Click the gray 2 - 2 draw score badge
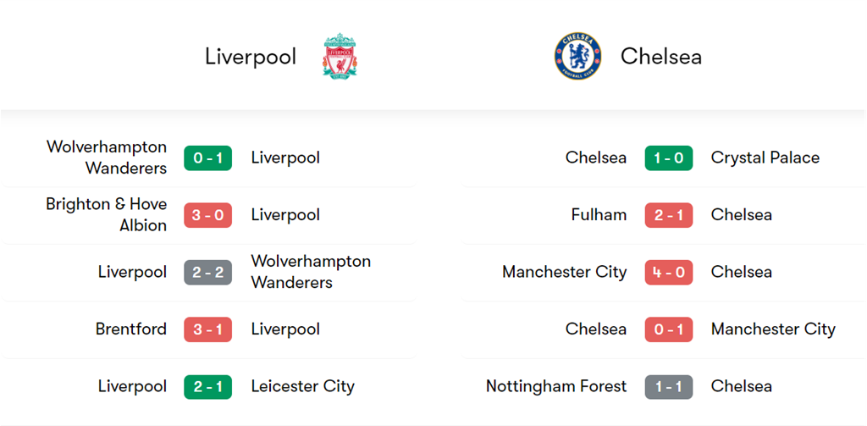 coord(207,272)
